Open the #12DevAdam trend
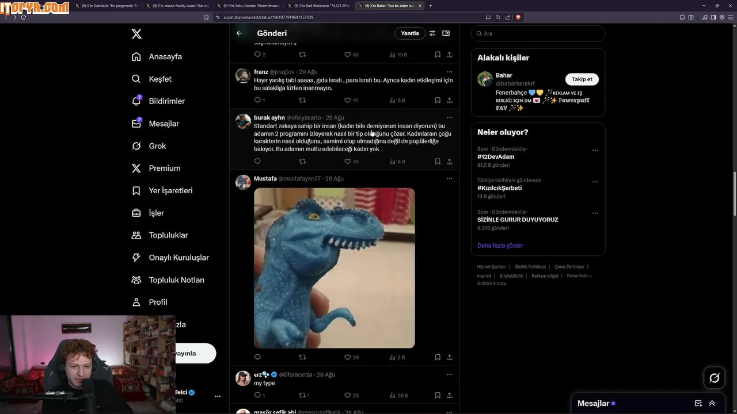Screen dimensions: 737x414 (496, 156)
